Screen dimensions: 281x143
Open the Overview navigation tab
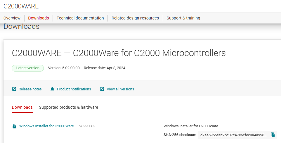12,18
